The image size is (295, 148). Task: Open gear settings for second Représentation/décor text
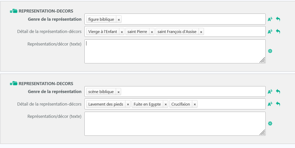point(270,123)
